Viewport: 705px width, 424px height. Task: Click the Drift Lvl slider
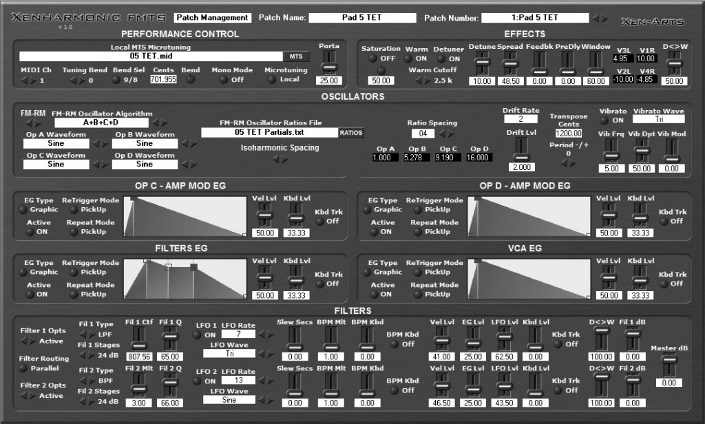(x=522, y=149)
